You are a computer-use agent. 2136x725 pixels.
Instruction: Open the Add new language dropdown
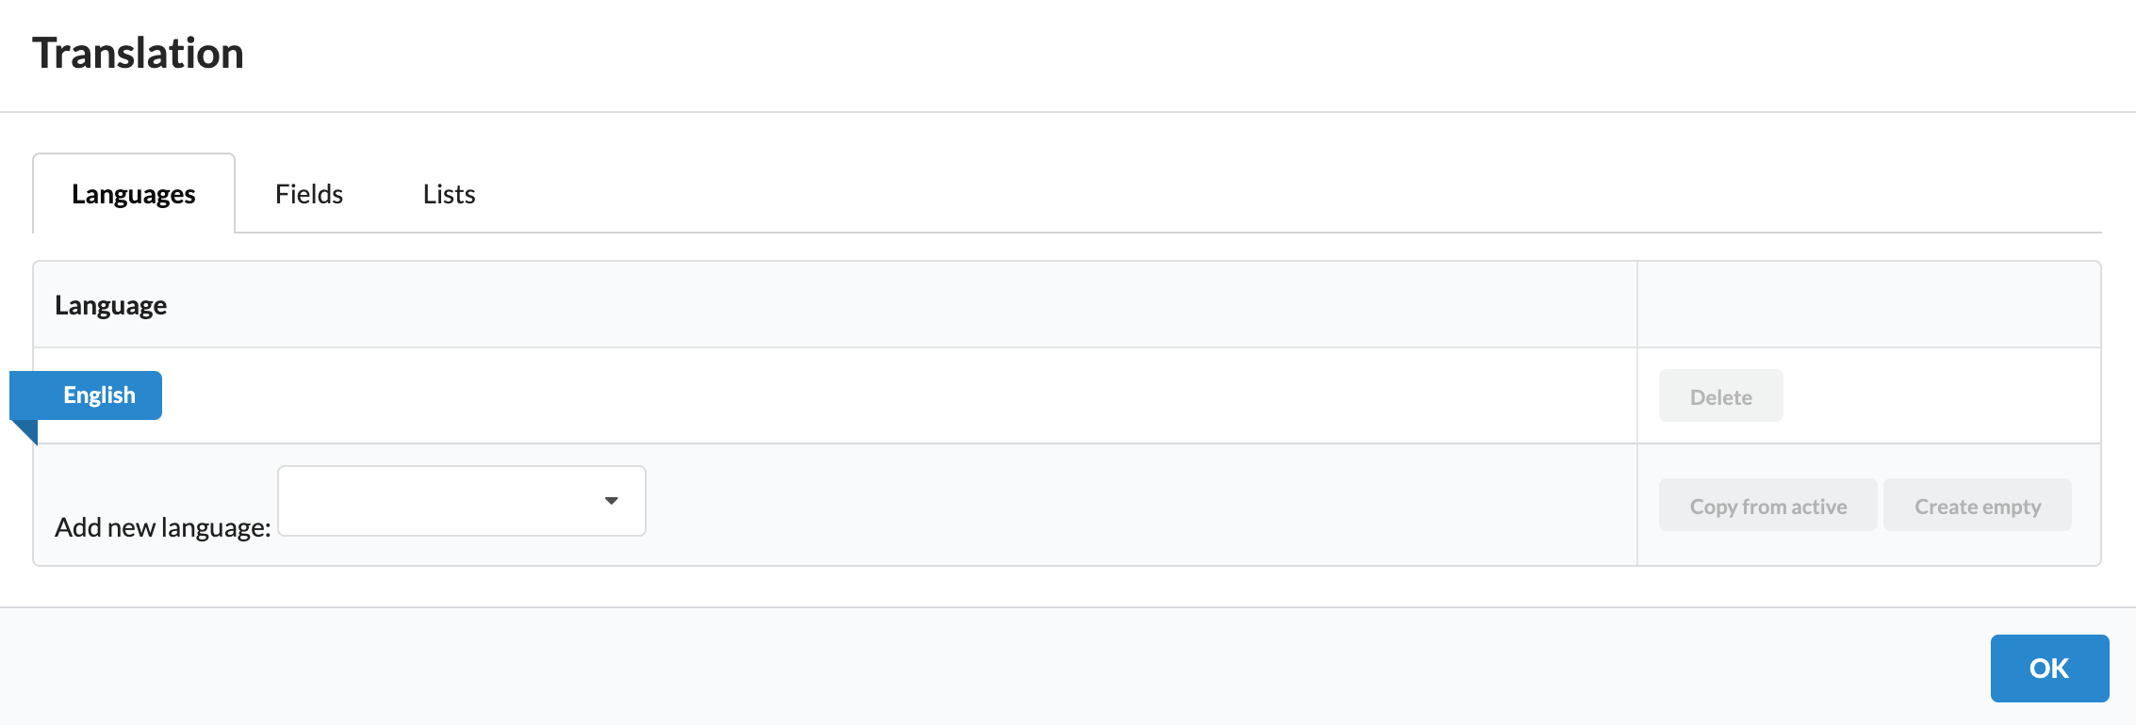(460, 500)
